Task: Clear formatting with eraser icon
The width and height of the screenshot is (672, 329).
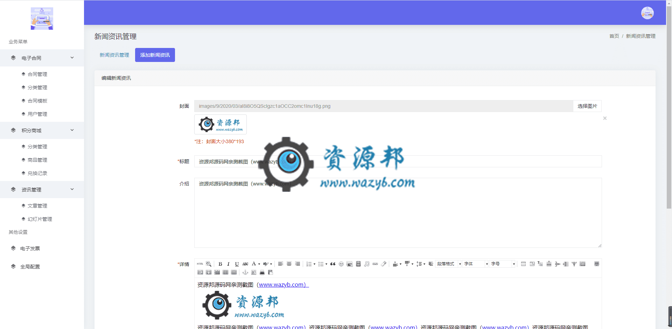Action: (x=384, y=264)
